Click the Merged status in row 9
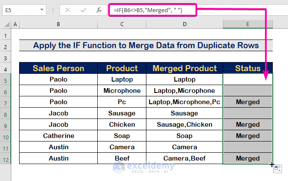Image resolution: width=288 pixels, height=181 pixels. [248, 125]
